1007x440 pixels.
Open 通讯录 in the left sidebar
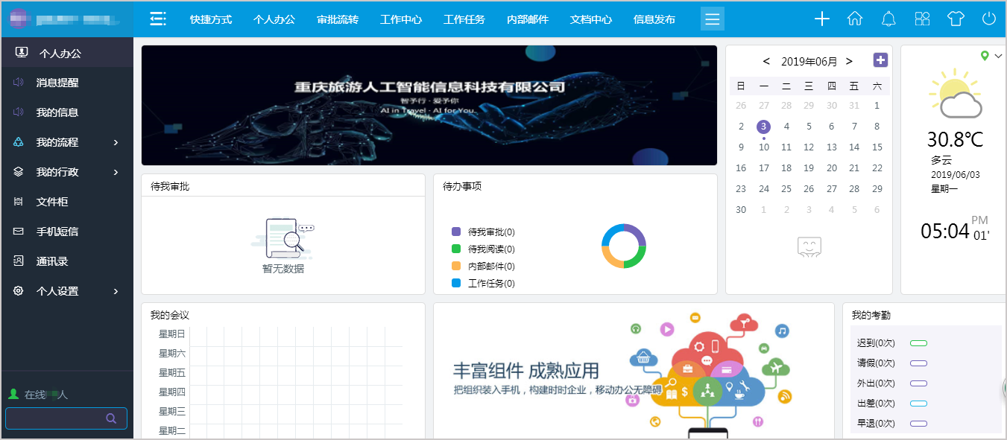pyautogui.click(x=54, y=261)
